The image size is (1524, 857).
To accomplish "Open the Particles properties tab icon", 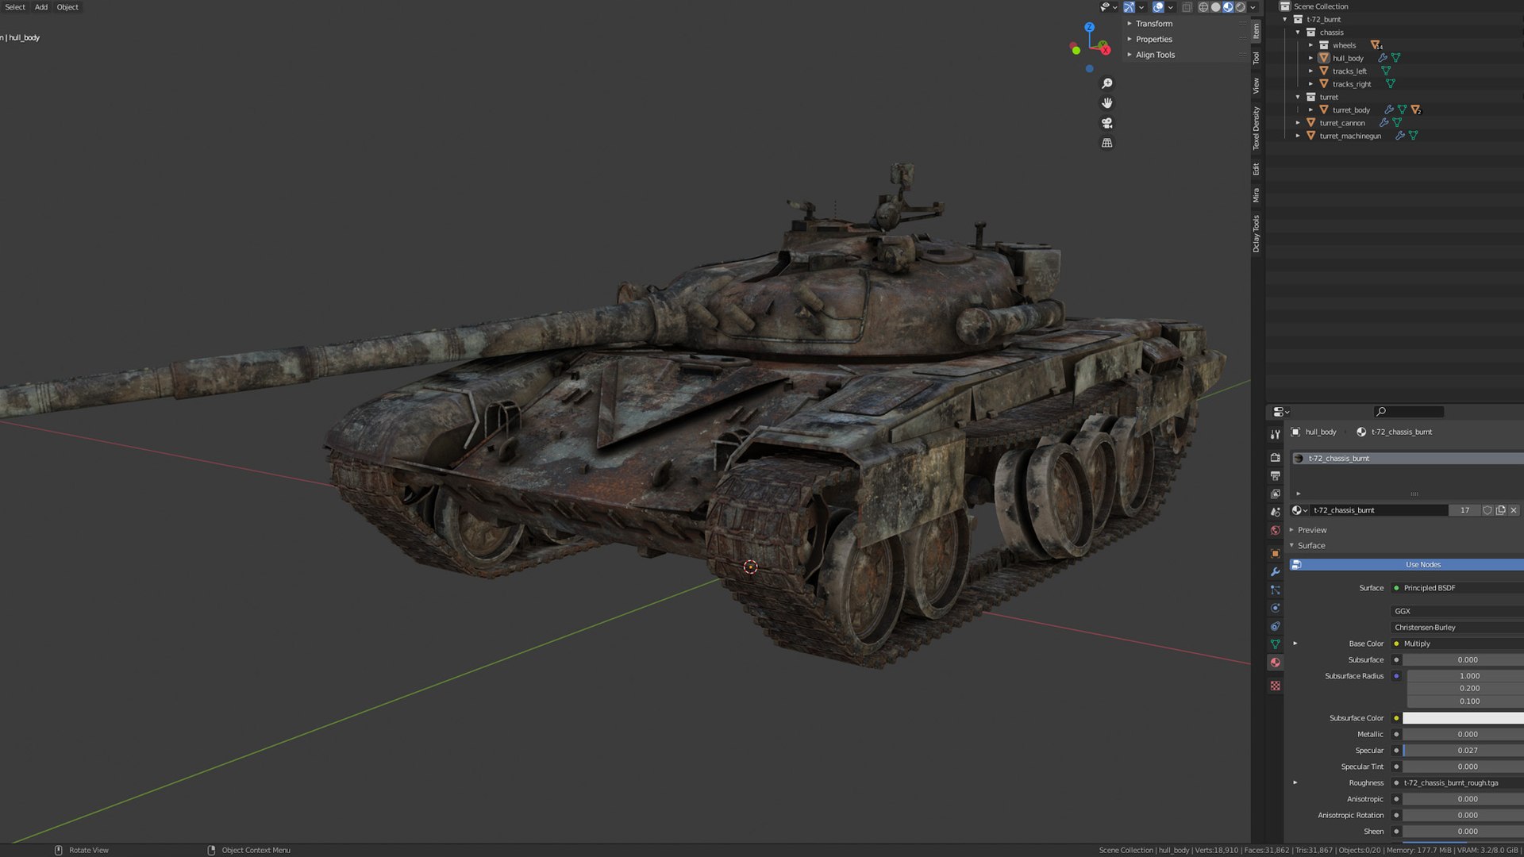I will (1276, 590).
